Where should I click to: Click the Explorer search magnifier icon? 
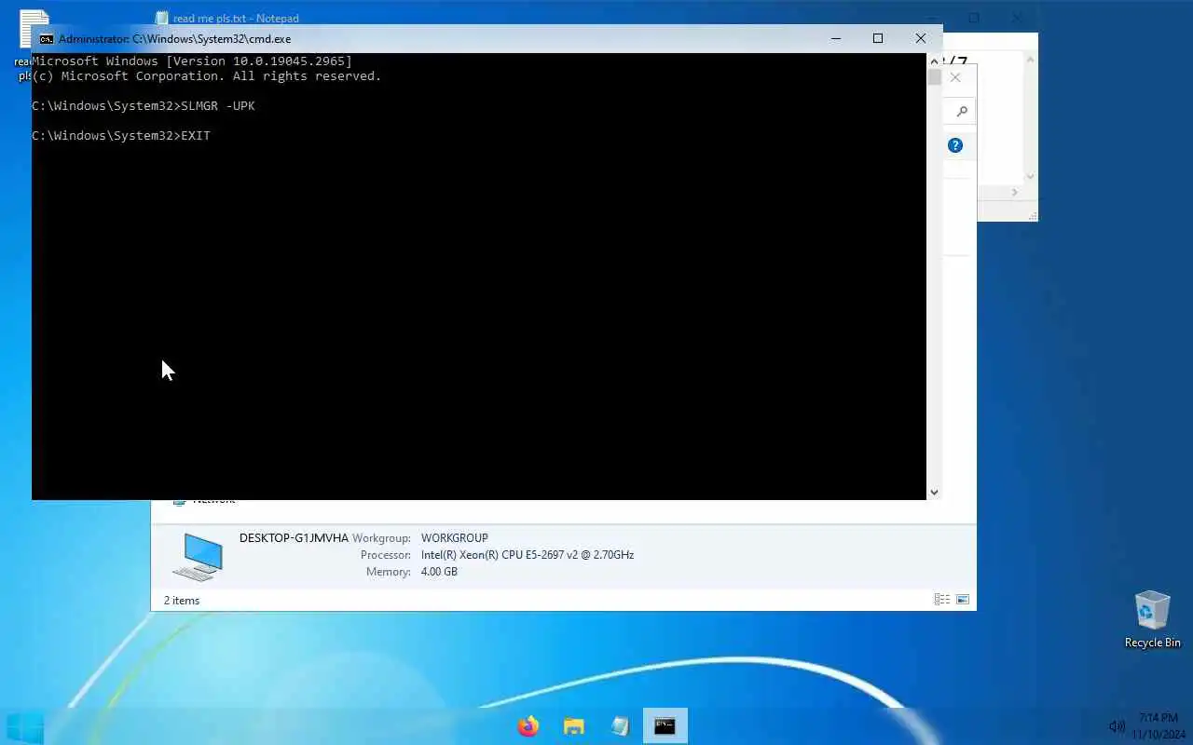point(962,112)
